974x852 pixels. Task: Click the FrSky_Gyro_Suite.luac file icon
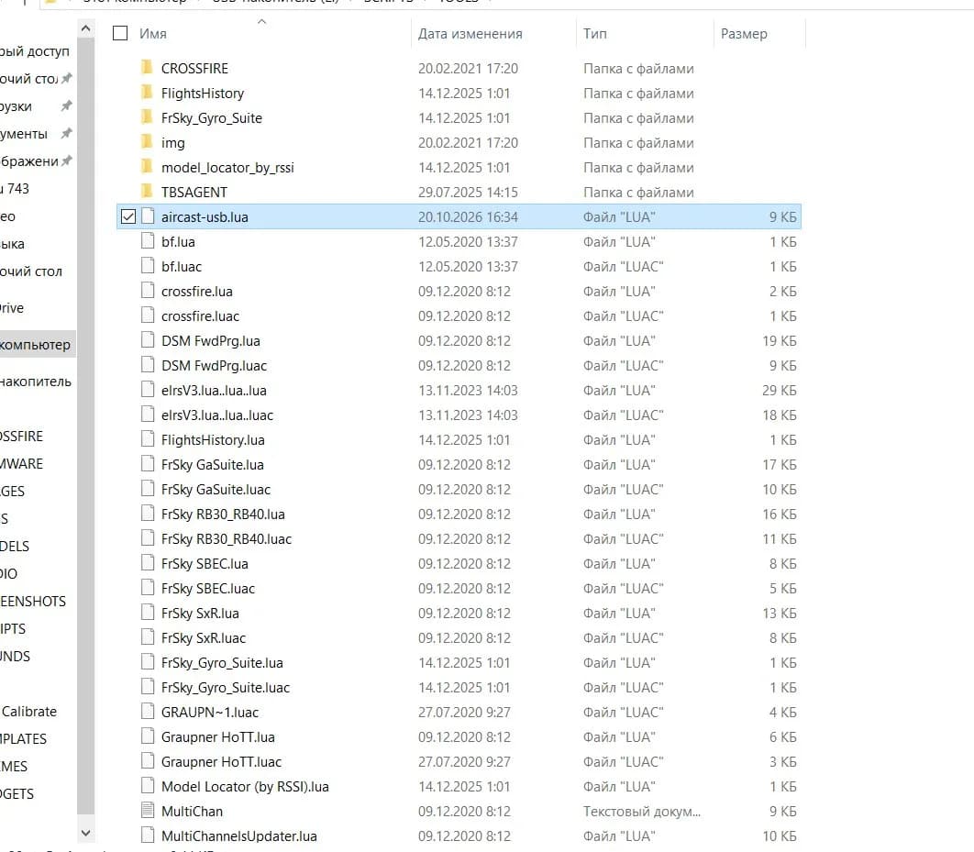point(148,687)
